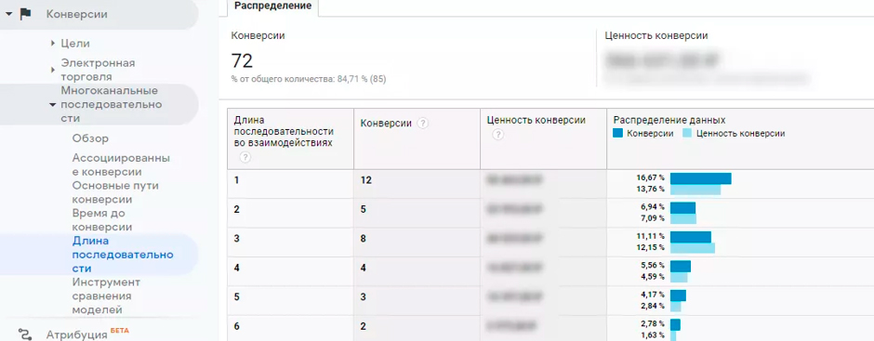Collapse the Конверсии section arrow
The width and height of the screenshot is (874, 341).
(x=8, y=15)
